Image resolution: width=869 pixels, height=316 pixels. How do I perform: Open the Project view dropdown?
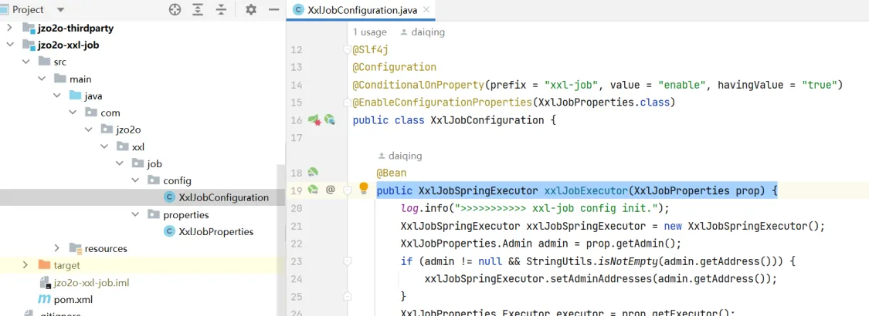tap(61, 10)
